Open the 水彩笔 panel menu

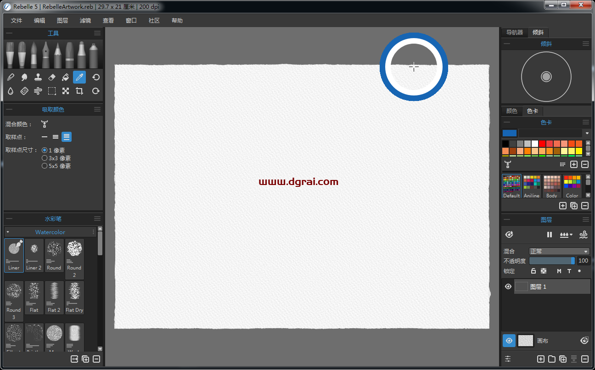(97, 219)
